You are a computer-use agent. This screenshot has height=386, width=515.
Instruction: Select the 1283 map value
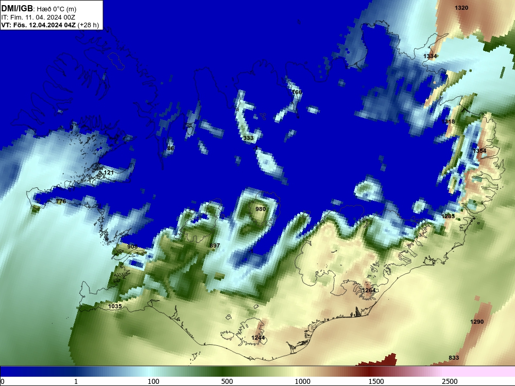449,216
